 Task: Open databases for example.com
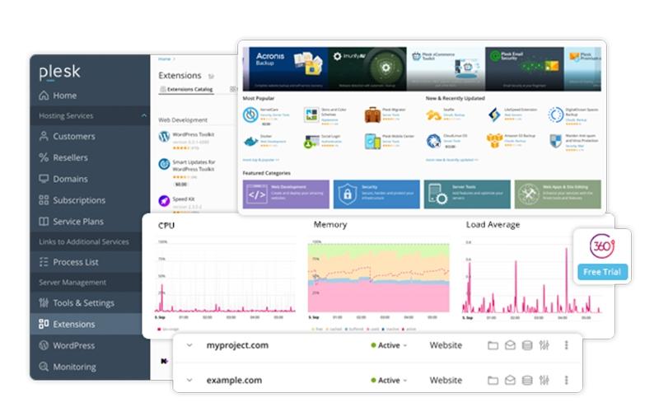coord(527,381)
